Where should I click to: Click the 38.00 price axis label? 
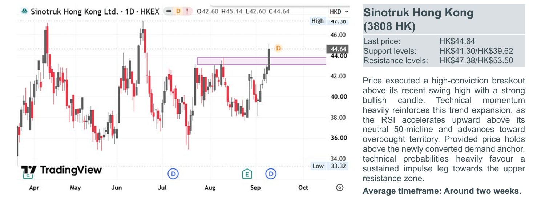click(338, 118)
